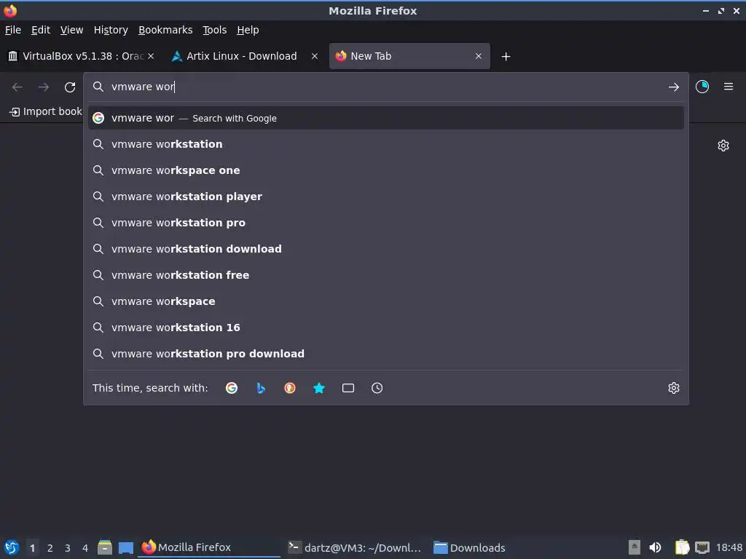The height and width of the screenshot is (559, 746).
Task: Open the Edit menu
Action: pos(41,30)
